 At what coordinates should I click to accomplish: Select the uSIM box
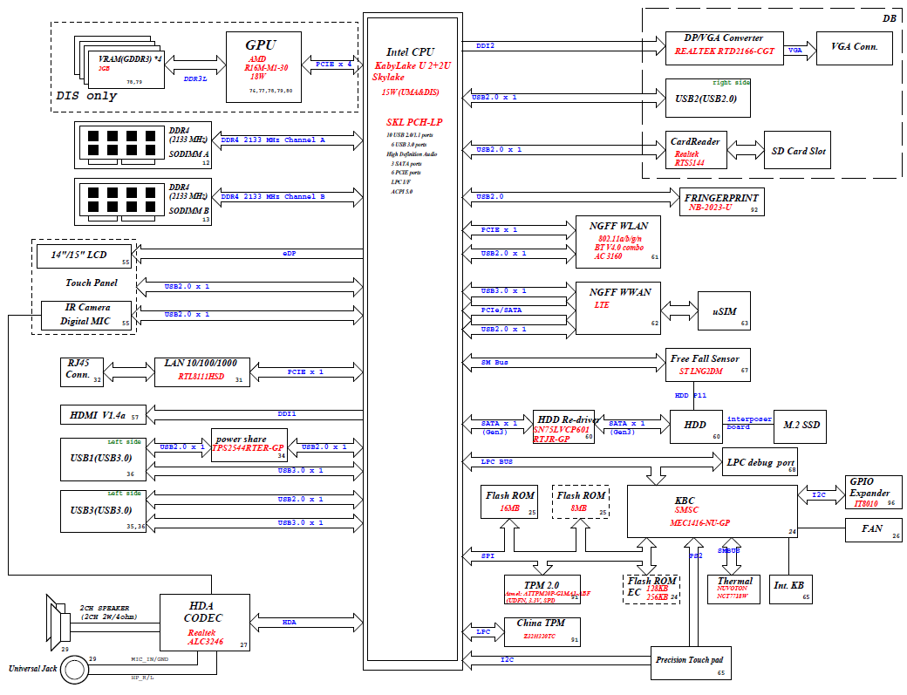click(x=724, y=311)
